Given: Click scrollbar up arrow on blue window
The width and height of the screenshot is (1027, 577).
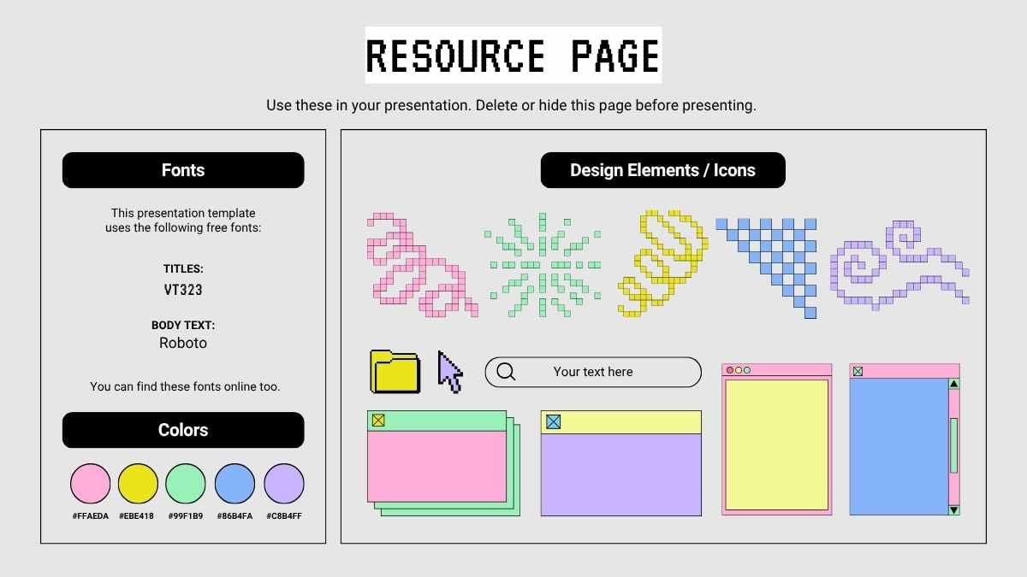Looking at the screenshot, I should click(954, 384).
